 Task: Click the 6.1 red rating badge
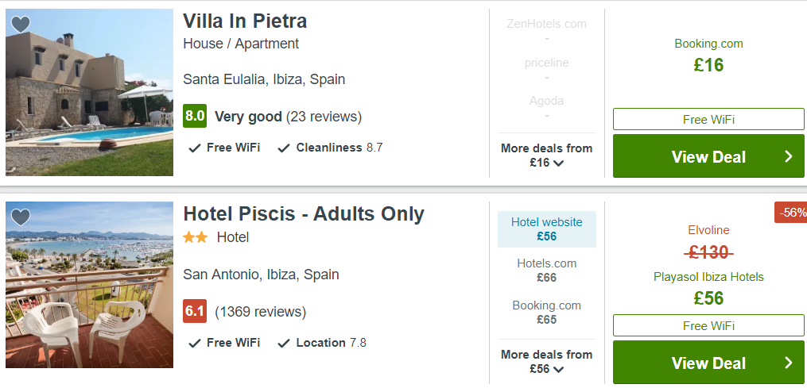coord(195,311)
